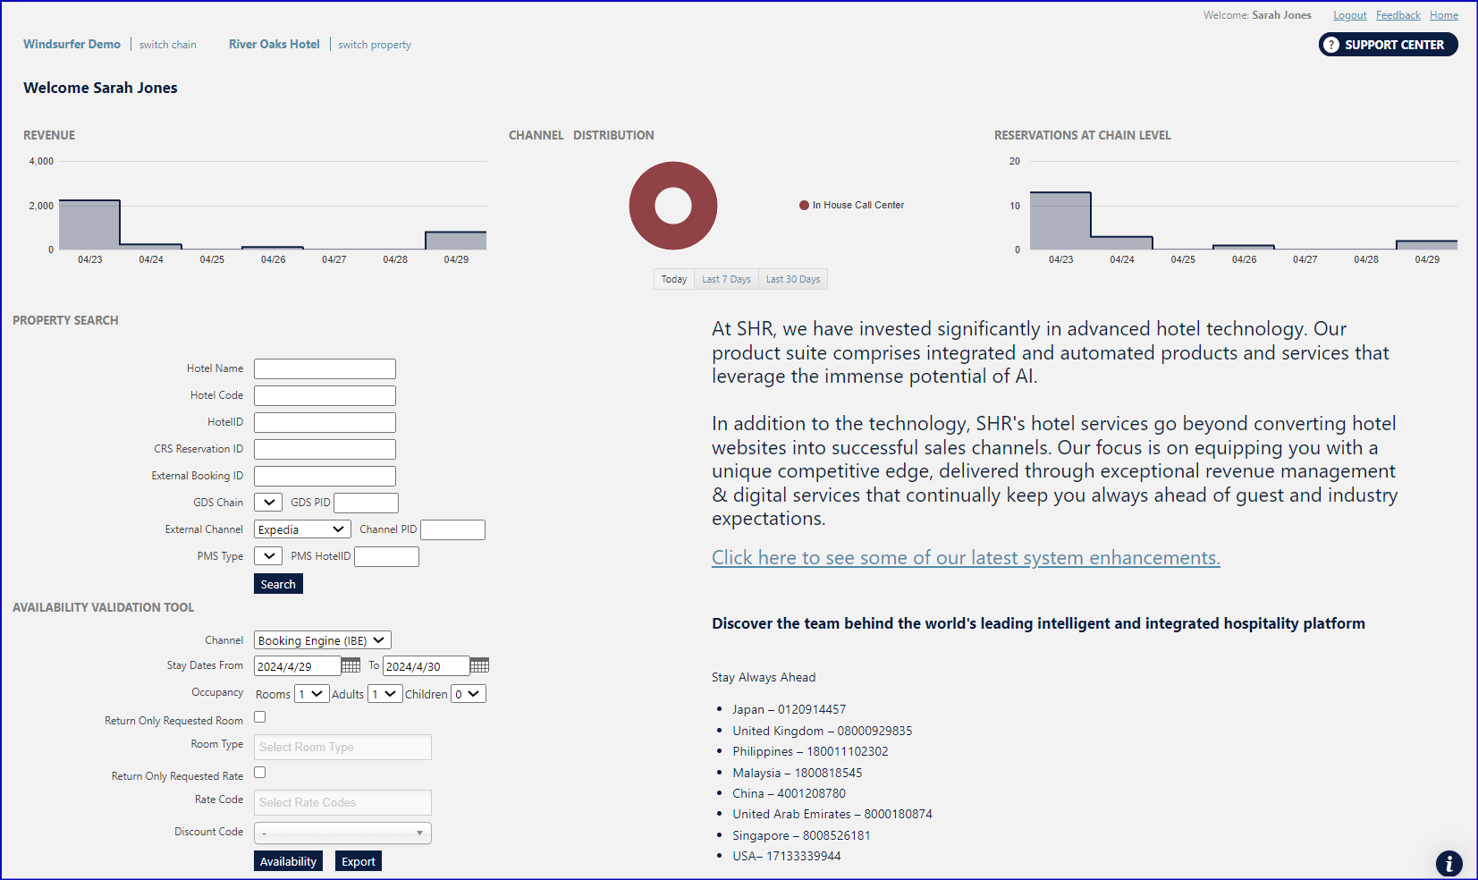
Task: Click the Home link
Action: click(1444, 15)
